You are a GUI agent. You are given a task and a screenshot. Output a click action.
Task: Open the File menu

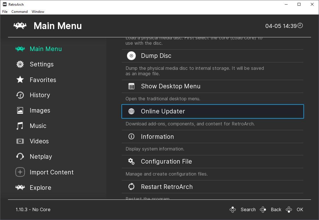pyautogui.click(x=5, y=12)
